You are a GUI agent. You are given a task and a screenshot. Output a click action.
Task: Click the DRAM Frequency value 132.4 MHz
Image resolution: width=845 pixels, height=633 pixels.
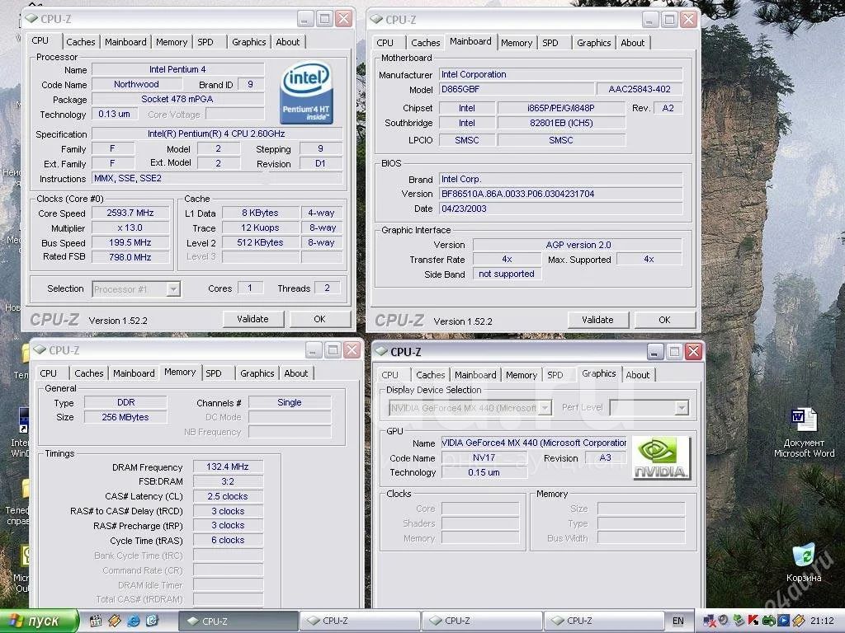[x=228, y=467]
